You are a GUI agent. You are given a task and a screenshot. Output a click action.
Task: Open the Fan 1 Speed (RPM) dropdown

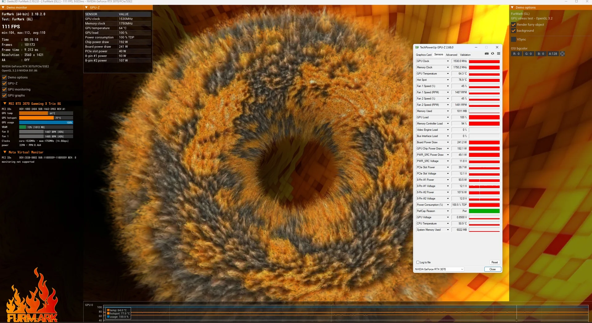pos(448,92)
